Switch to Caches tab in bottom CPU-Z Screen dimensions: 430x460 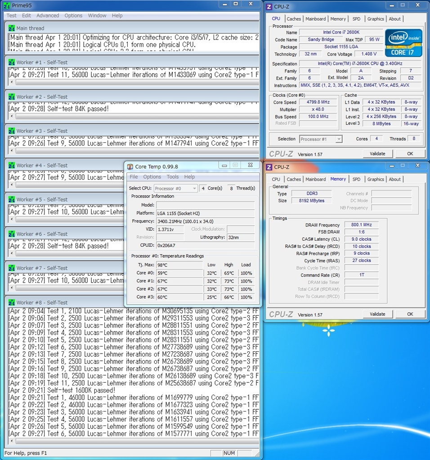click(294, 179)
